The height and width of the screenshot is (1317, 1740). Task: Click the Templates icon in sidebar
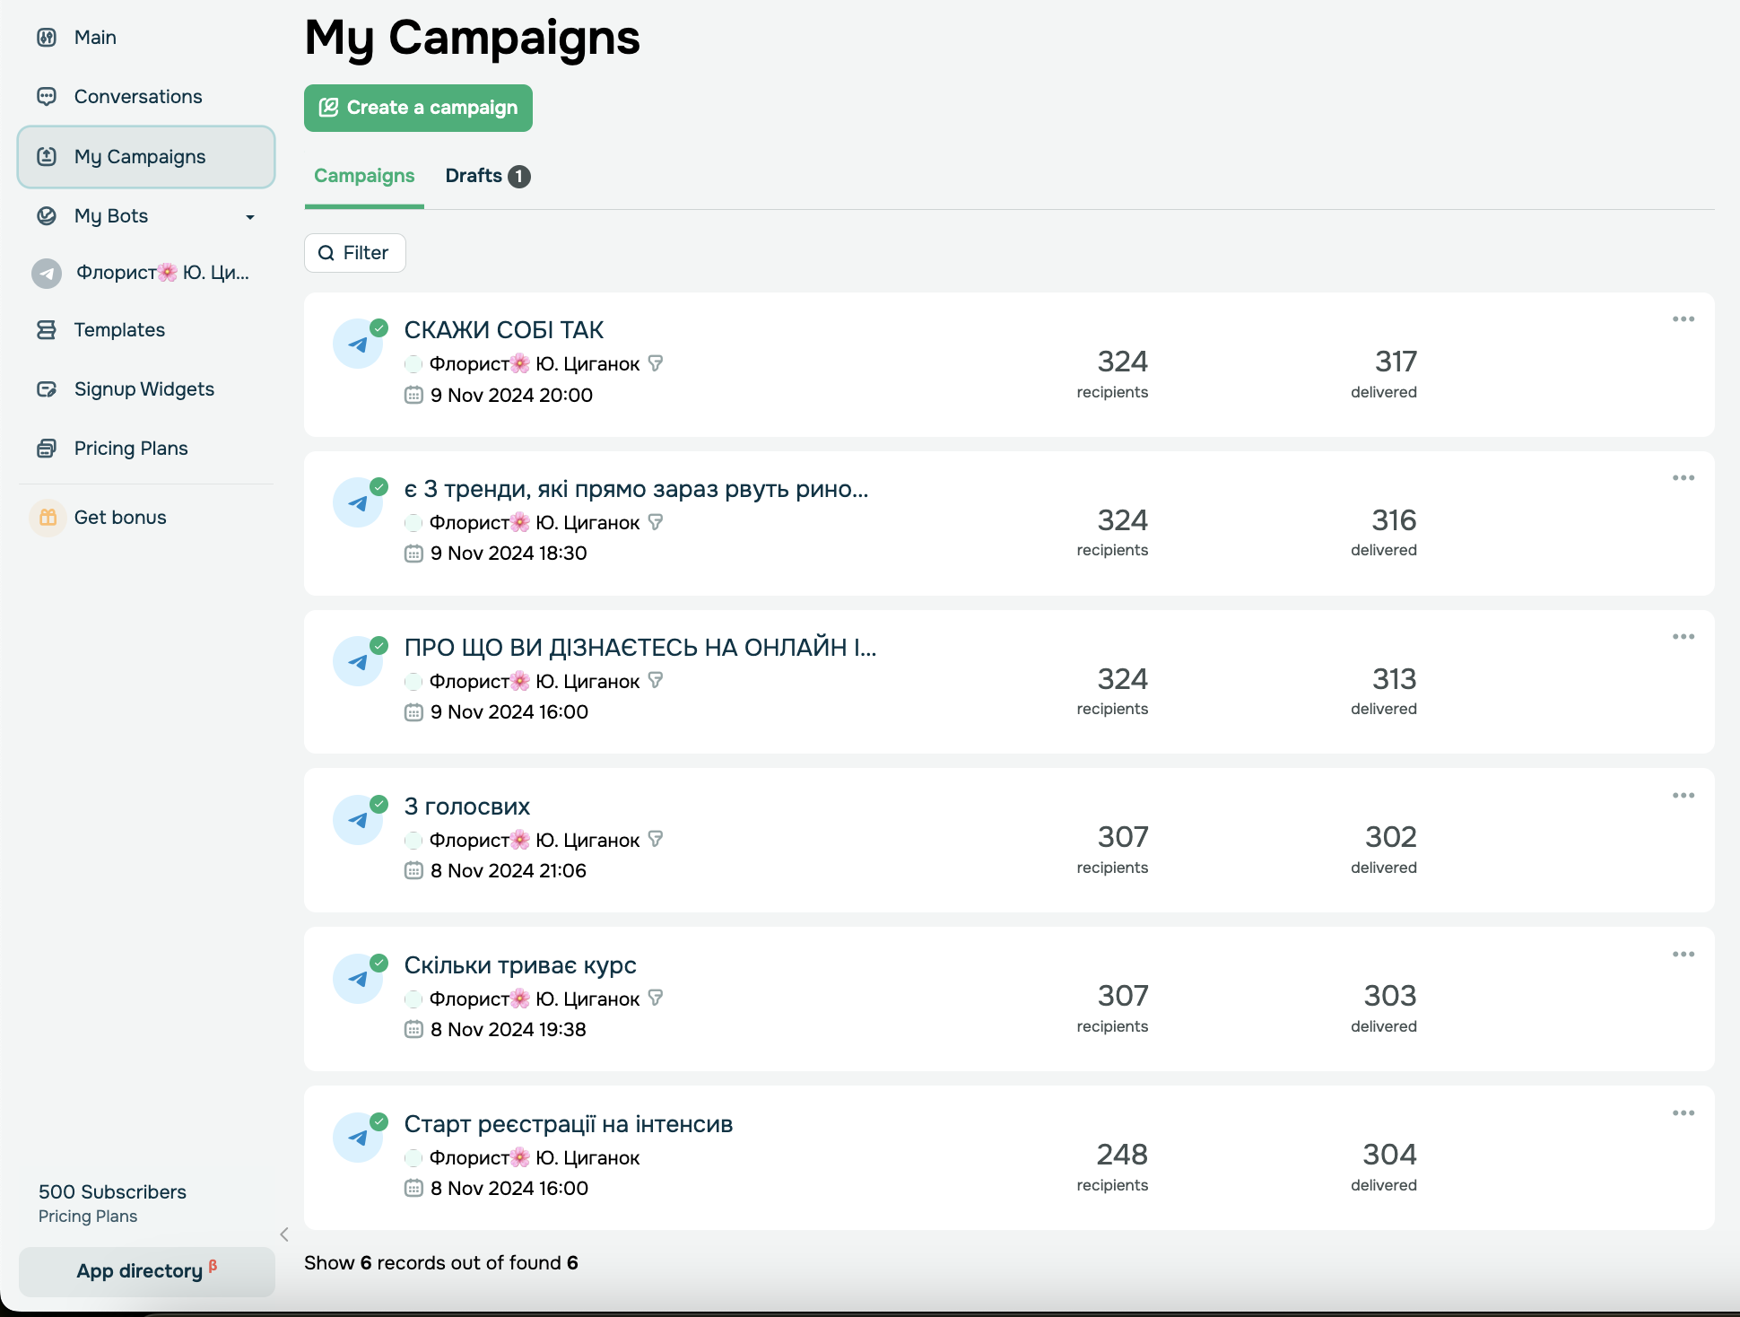coord(47,330)
